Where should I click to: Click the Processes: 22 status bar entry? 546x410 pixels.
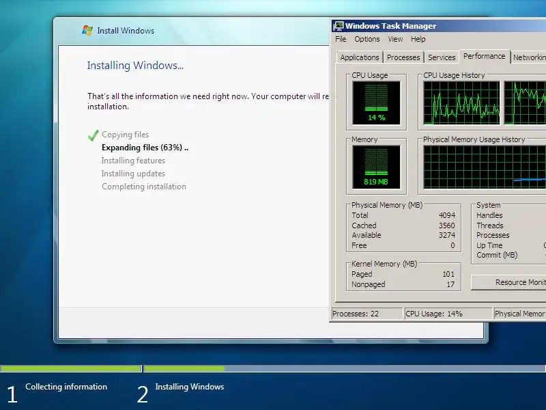(367, 314)
